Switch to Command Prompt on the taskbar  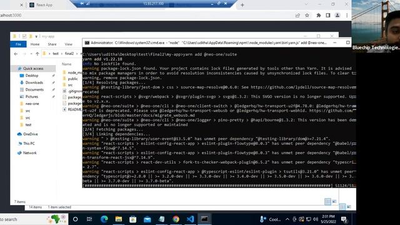204,219
